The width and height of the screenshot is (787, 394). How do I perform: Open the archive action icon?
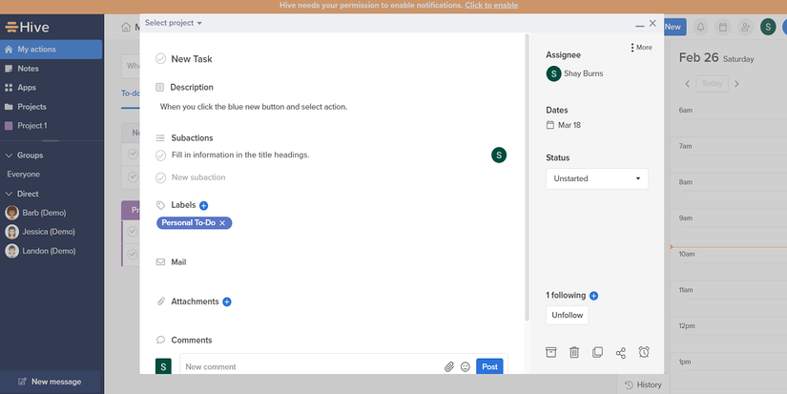(550, 352)
